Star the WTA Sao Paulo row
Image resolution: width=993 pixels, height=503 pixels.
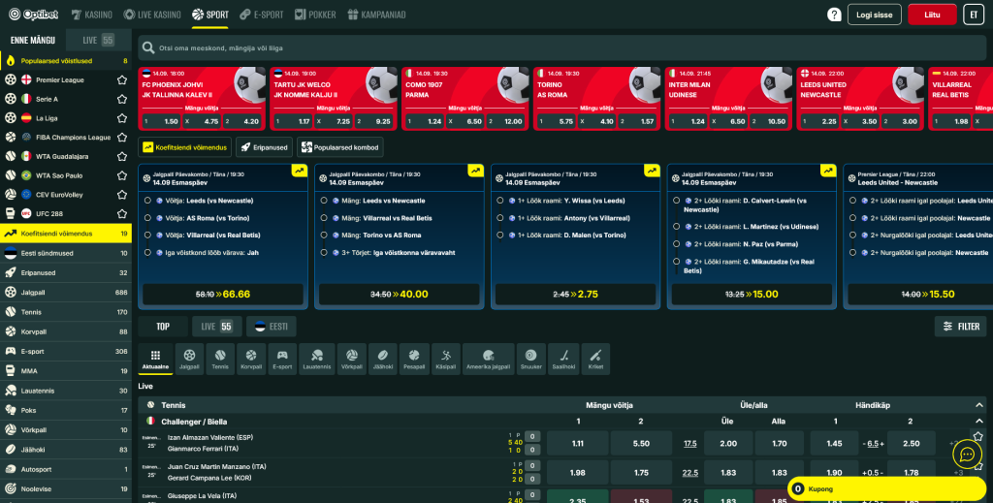pos(121,175)
